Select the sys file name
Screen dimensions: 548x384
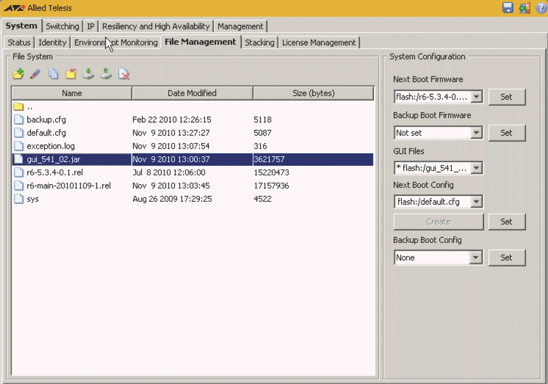point(32,199)
